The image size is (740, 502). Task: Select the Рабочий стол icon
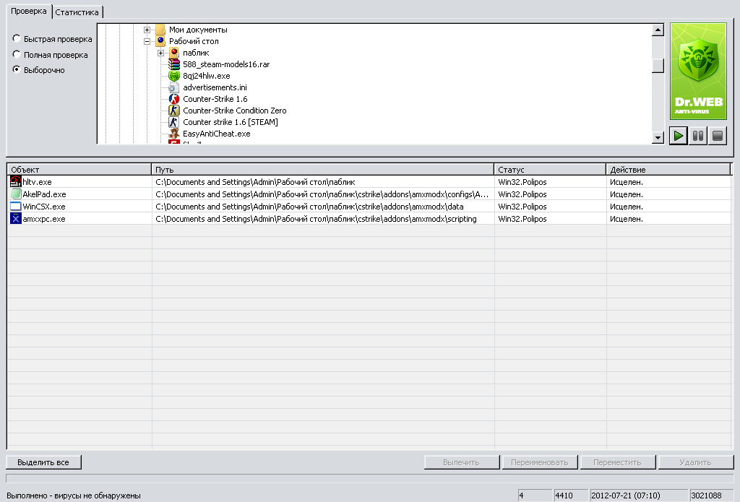[x=160, y=41]
